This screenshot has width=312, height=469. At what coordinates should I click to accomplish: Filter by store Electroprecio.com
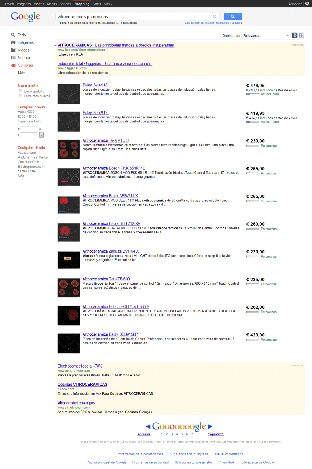(31, 167)
